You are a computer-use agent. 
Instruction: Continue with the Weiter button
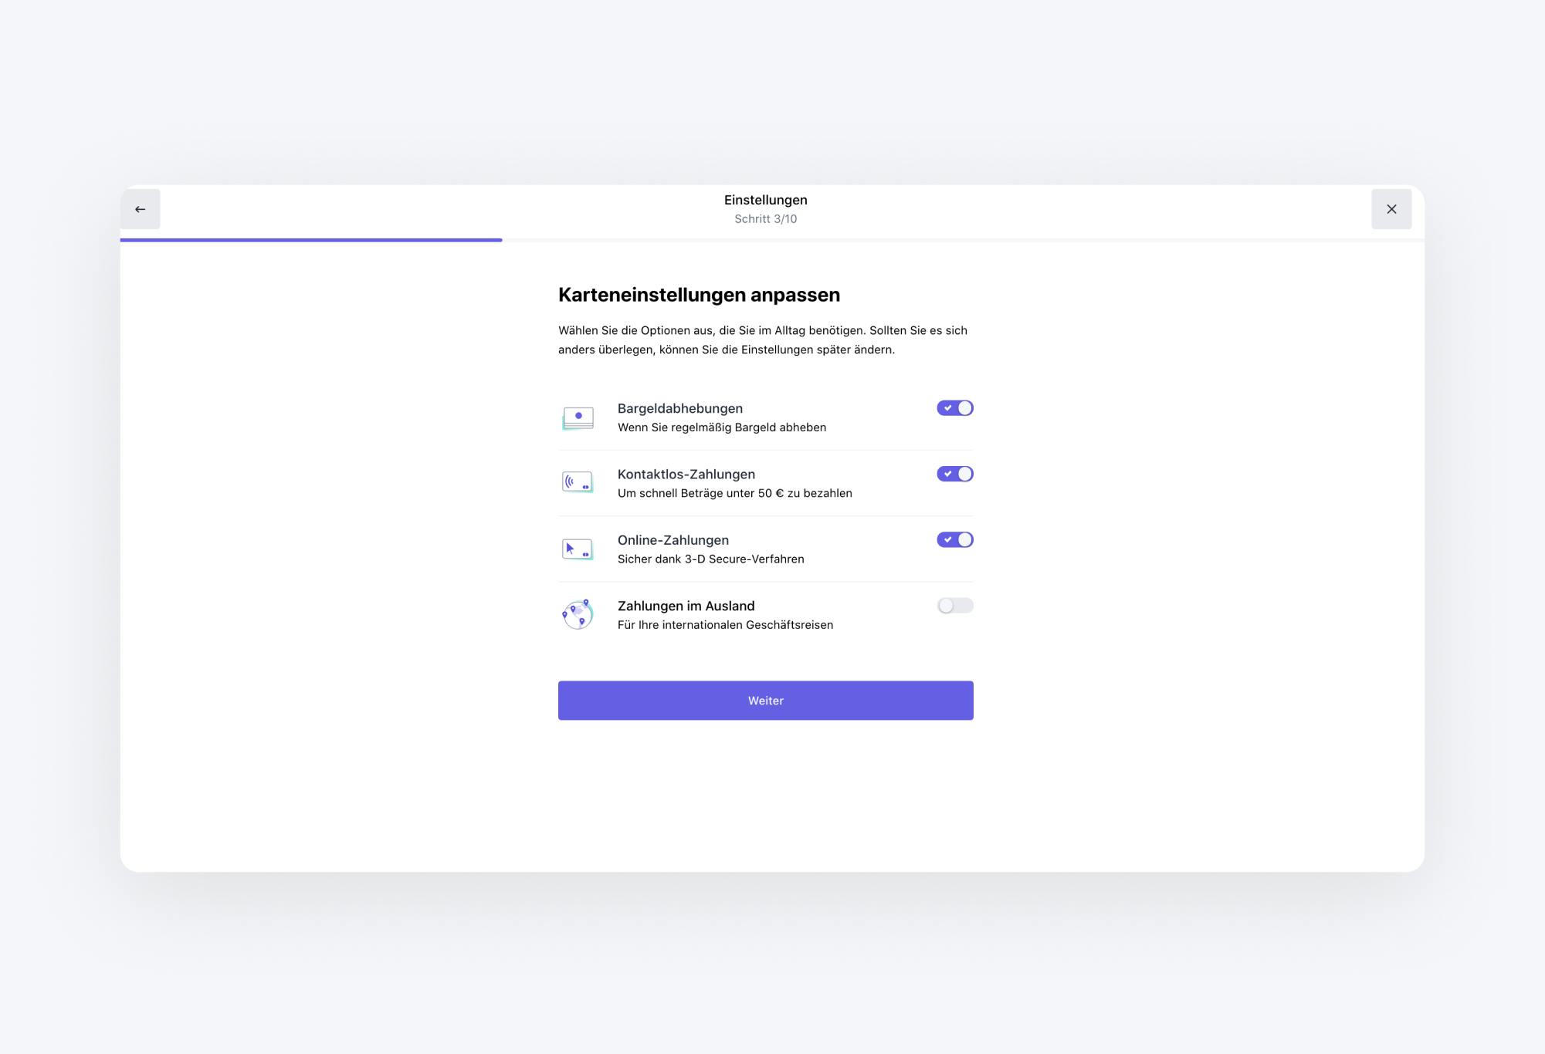pyautogui.click(x=765, y=701)
